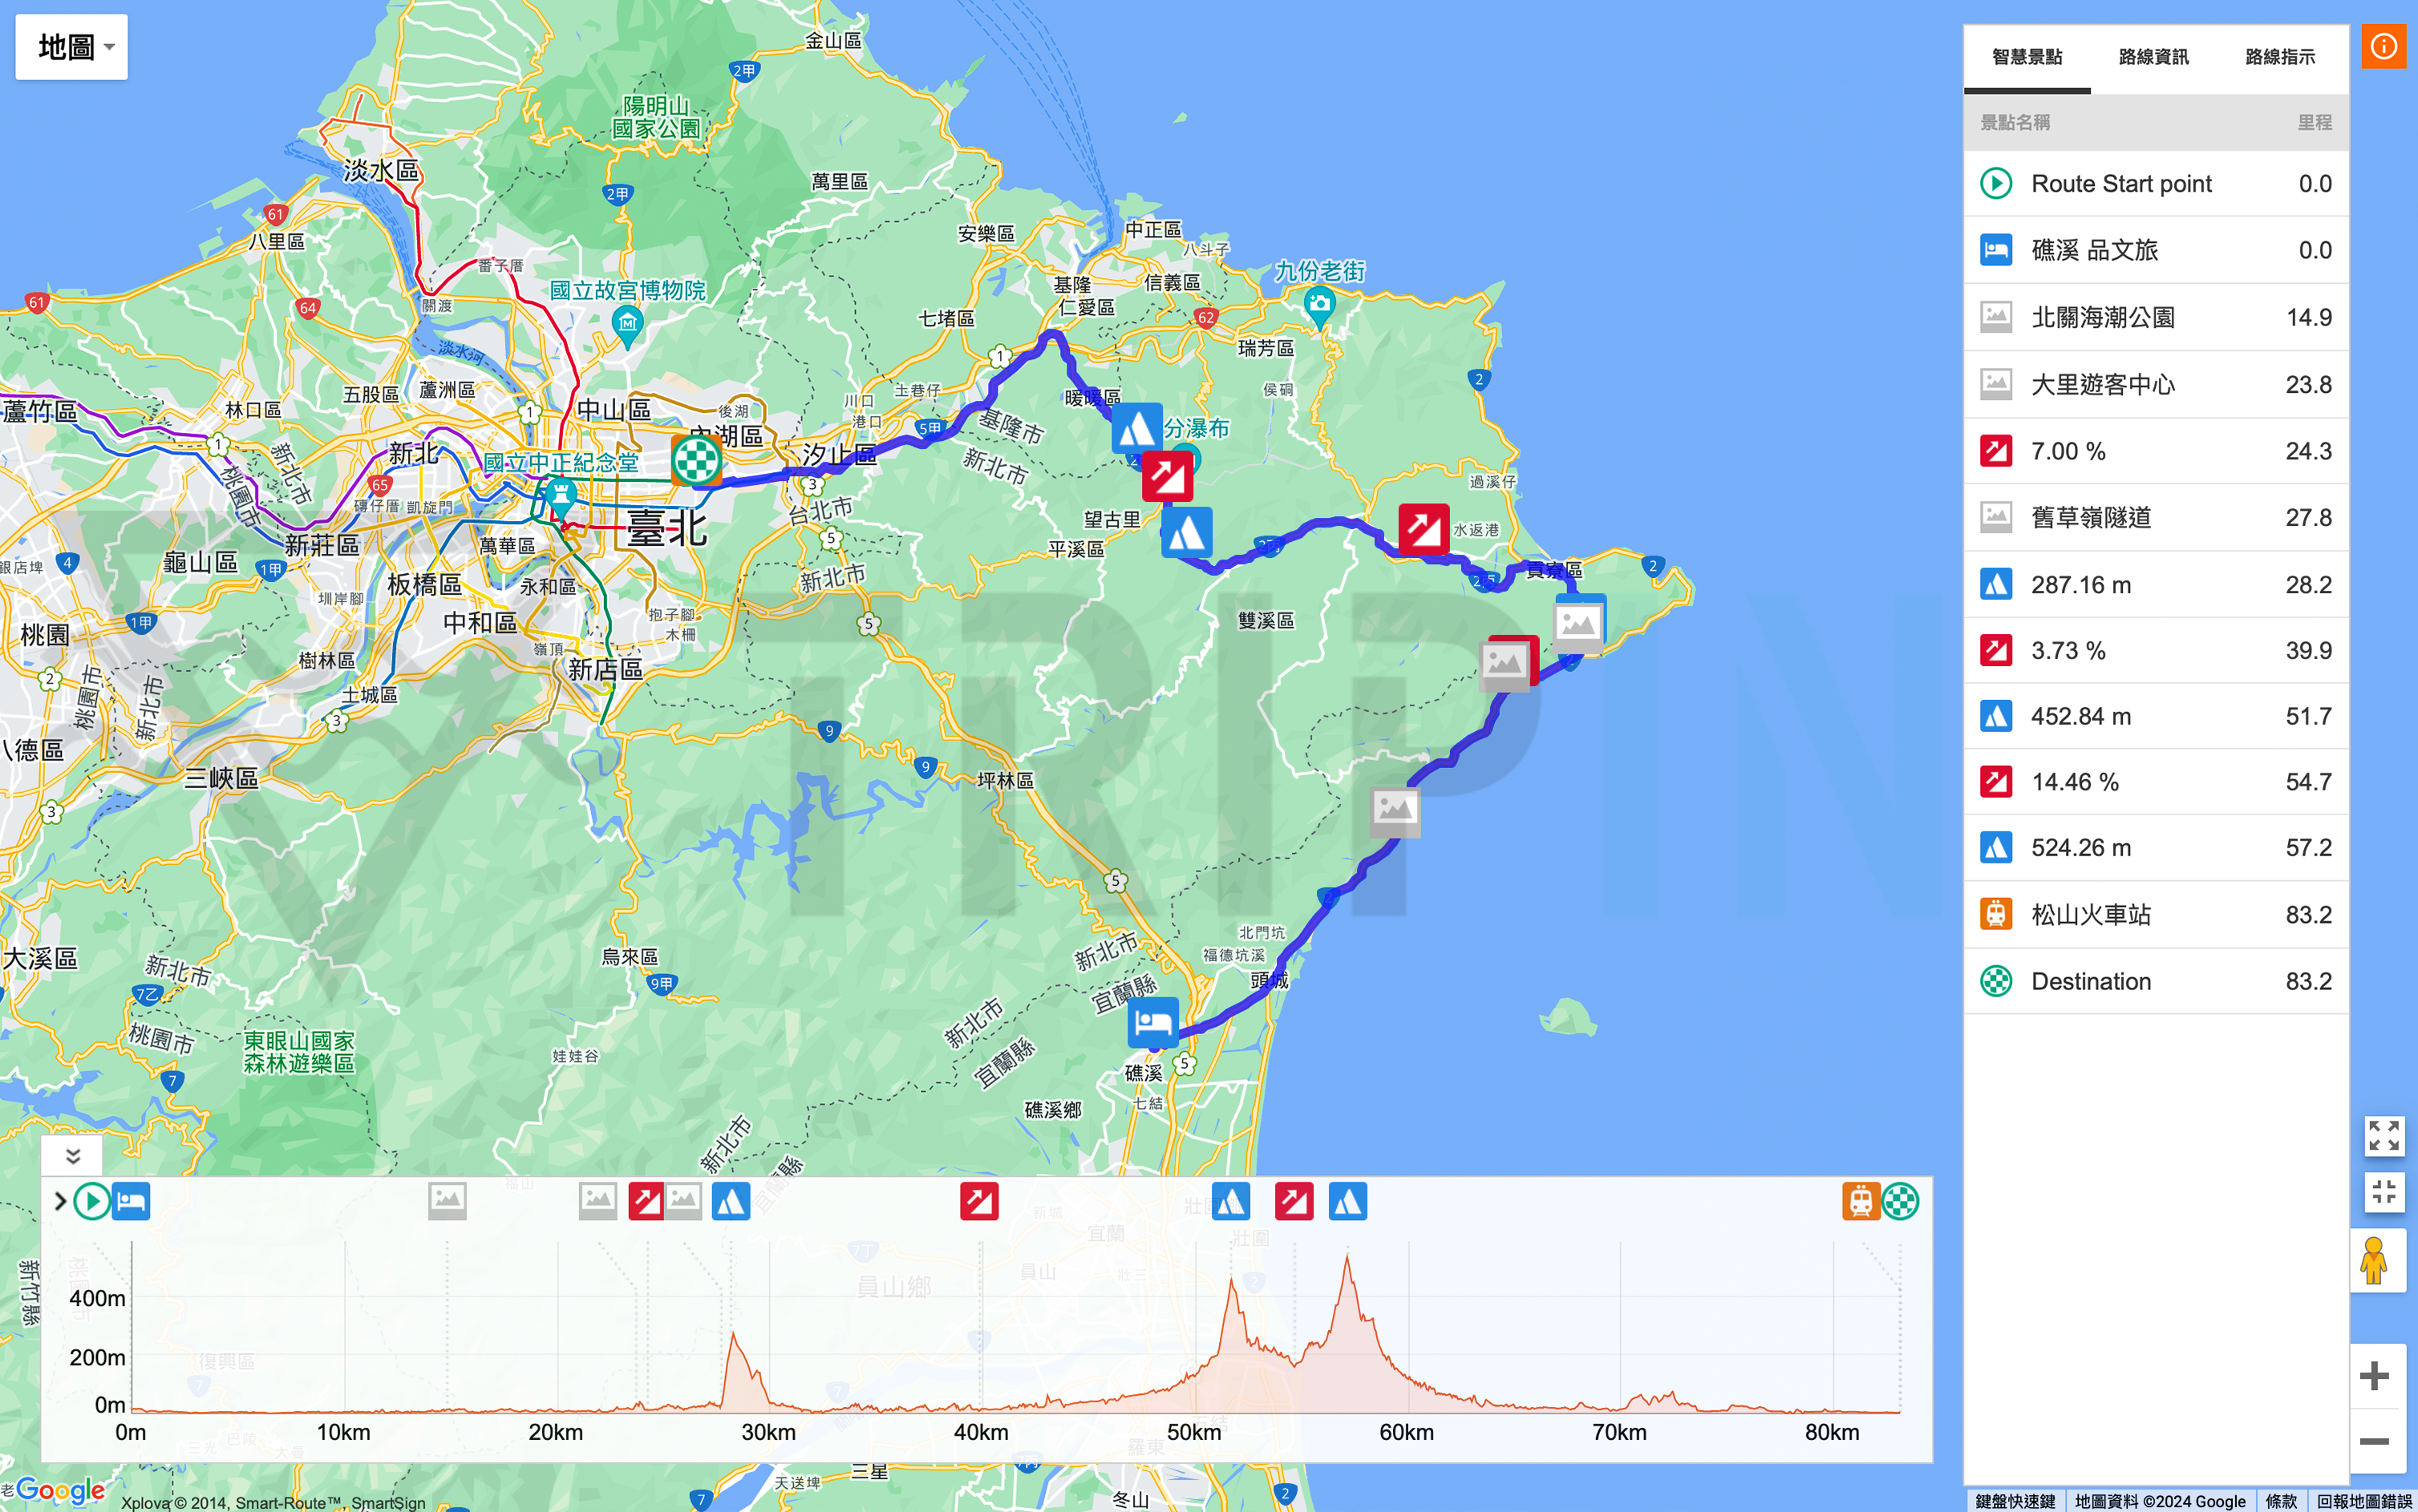Click the Google logo
The width and height of the screenshot is (2418, 1512).
[x=60, y=1490]
